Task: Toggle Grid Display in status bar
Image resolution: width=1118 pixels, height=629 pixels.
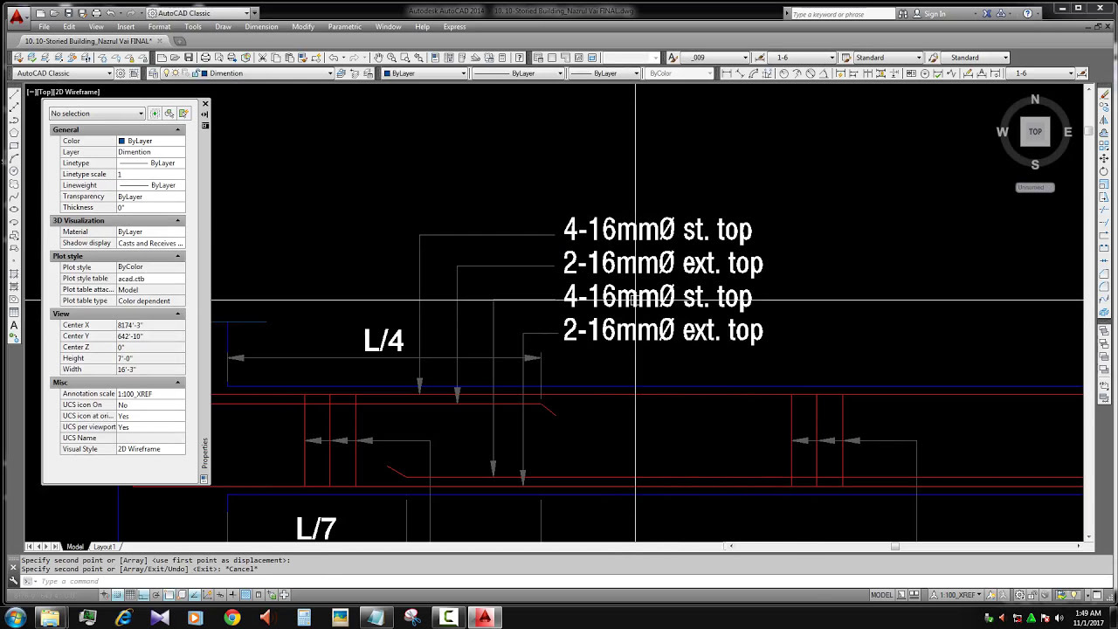Action: [130, 595]
